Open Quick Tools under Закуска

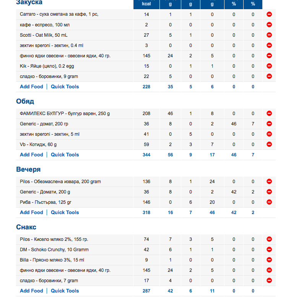[x=65, y=87]
